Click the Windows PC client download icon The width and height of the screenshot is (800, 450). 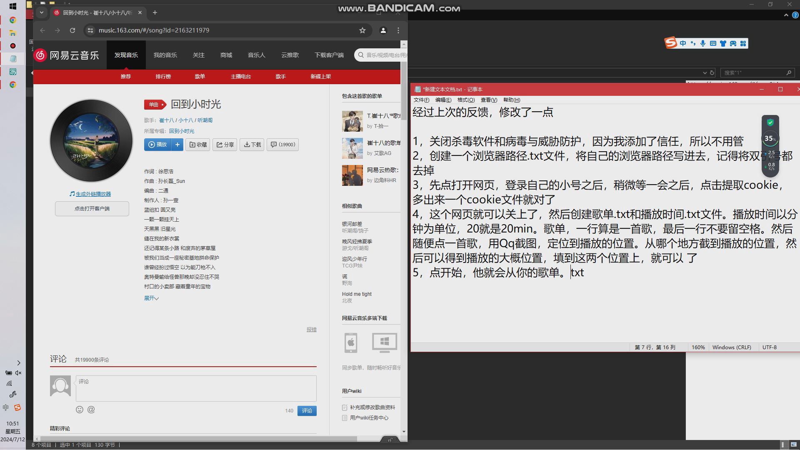click(385, 343)
